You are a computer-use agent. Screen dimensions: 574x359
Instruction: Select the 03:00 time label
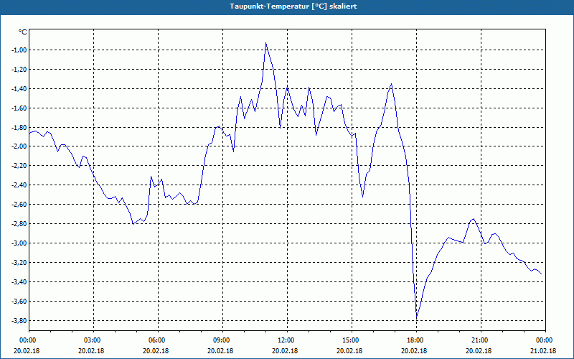point(94,340)
